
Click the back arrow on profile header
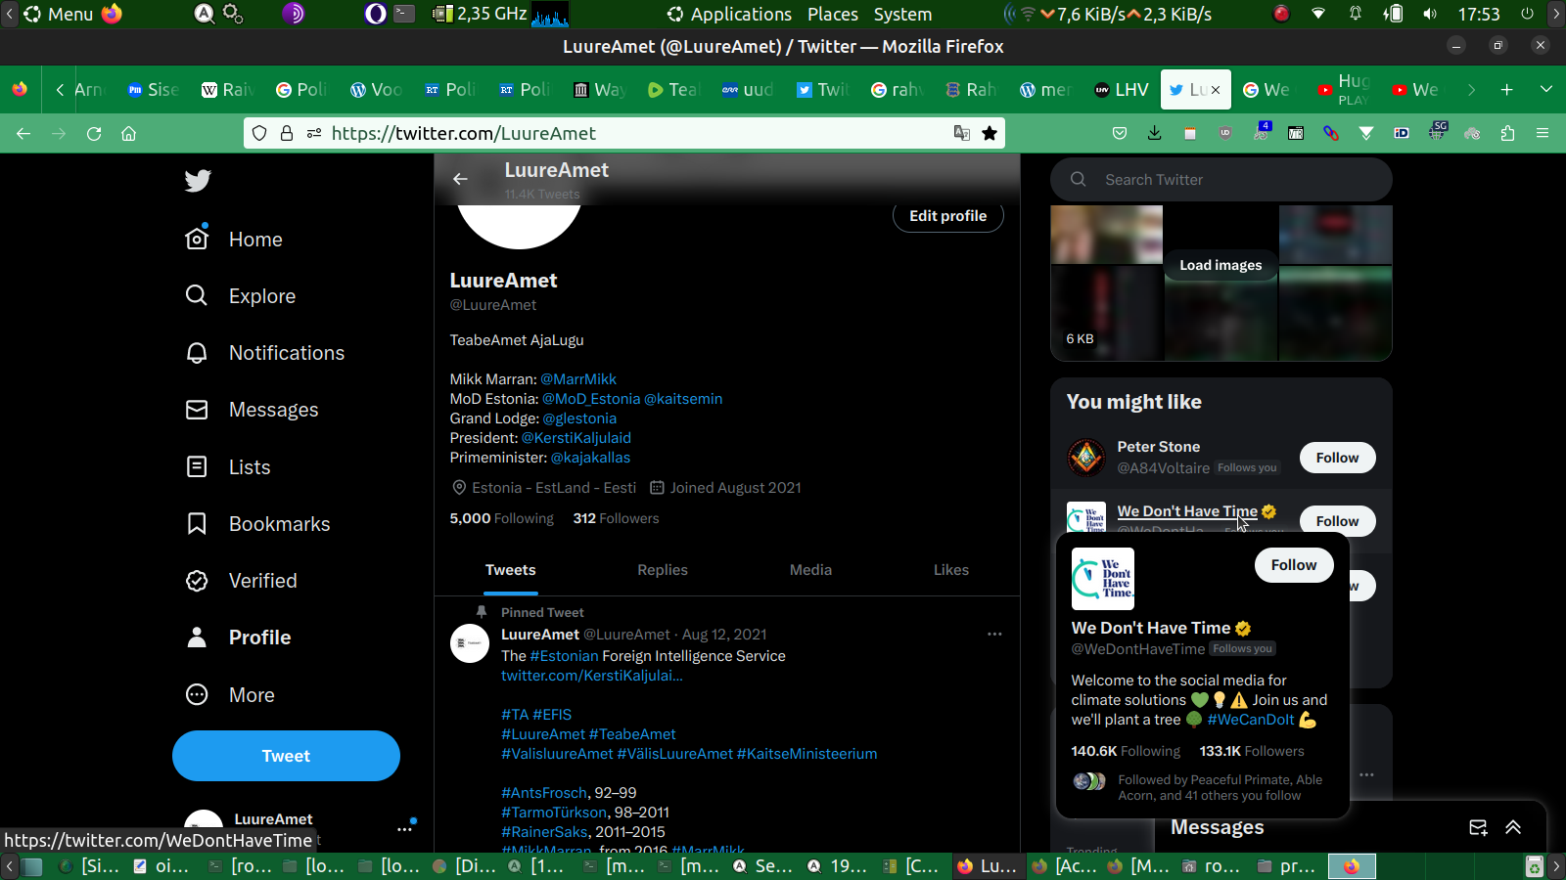(x=460, y=179)
